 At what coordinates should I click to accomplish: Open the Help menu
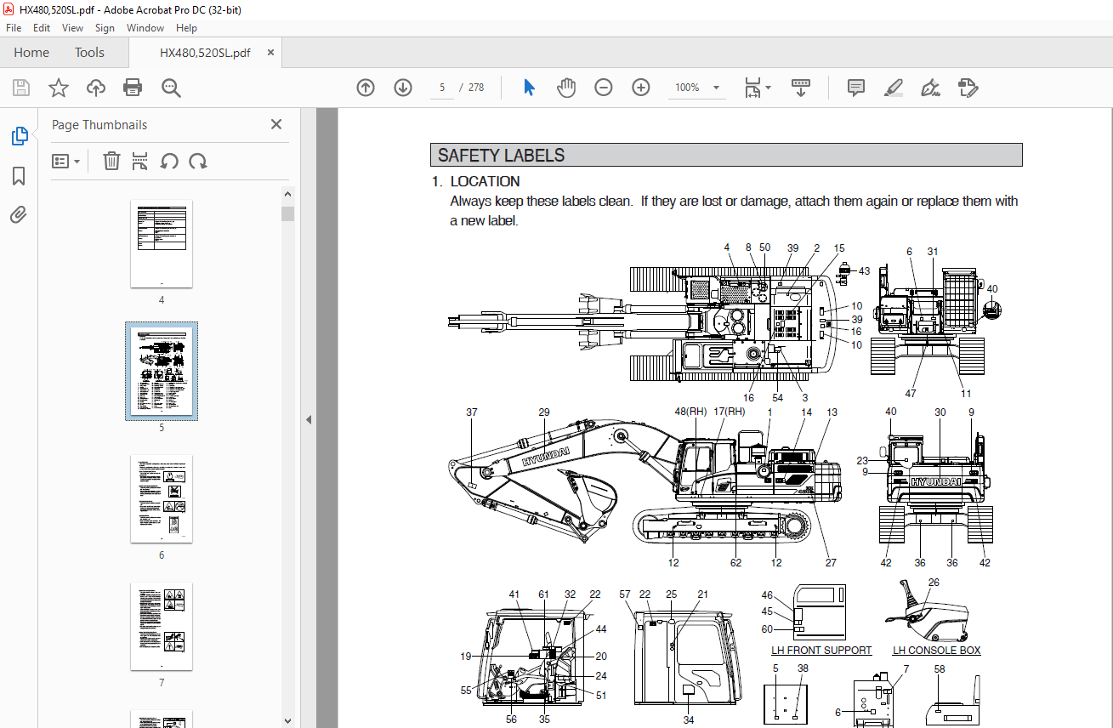[186, 28]
